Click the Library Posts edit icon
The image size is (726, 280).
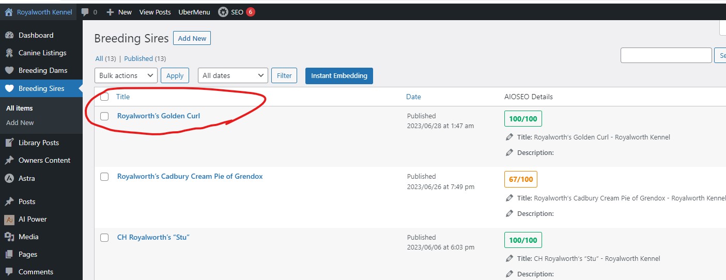pos(9,143)
